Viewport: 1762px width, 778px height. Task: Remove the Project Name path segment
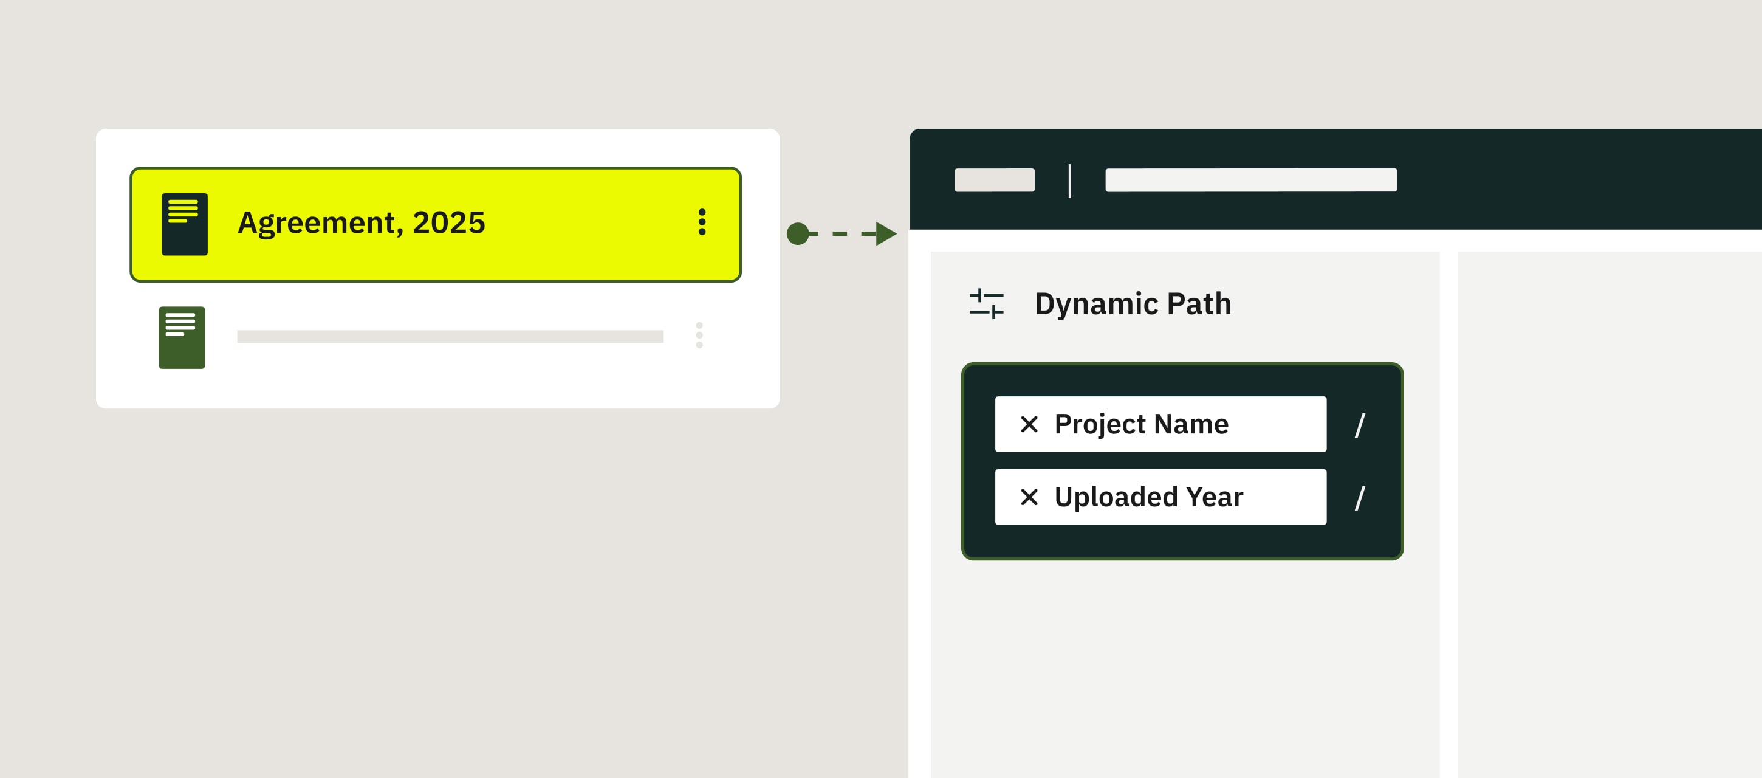[1029, 424]
